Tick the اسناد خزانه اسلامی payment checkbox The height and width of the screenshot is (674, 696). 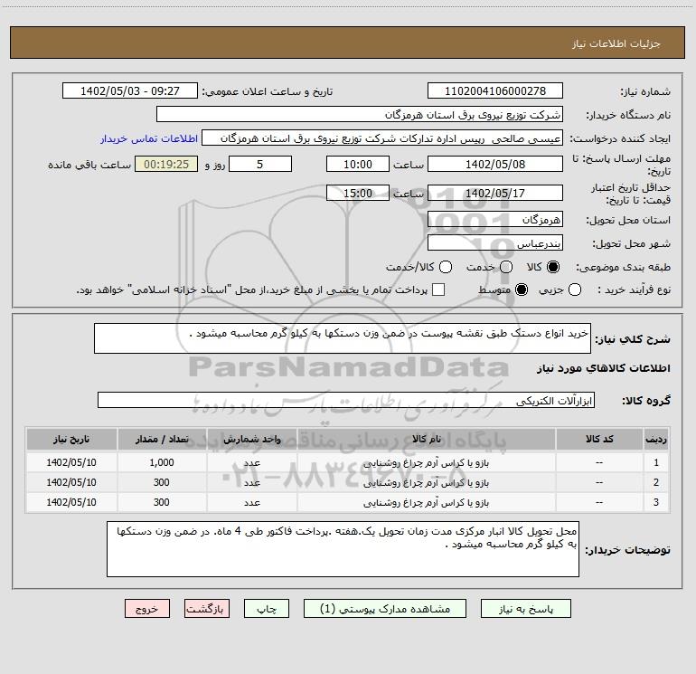[438, 290]
